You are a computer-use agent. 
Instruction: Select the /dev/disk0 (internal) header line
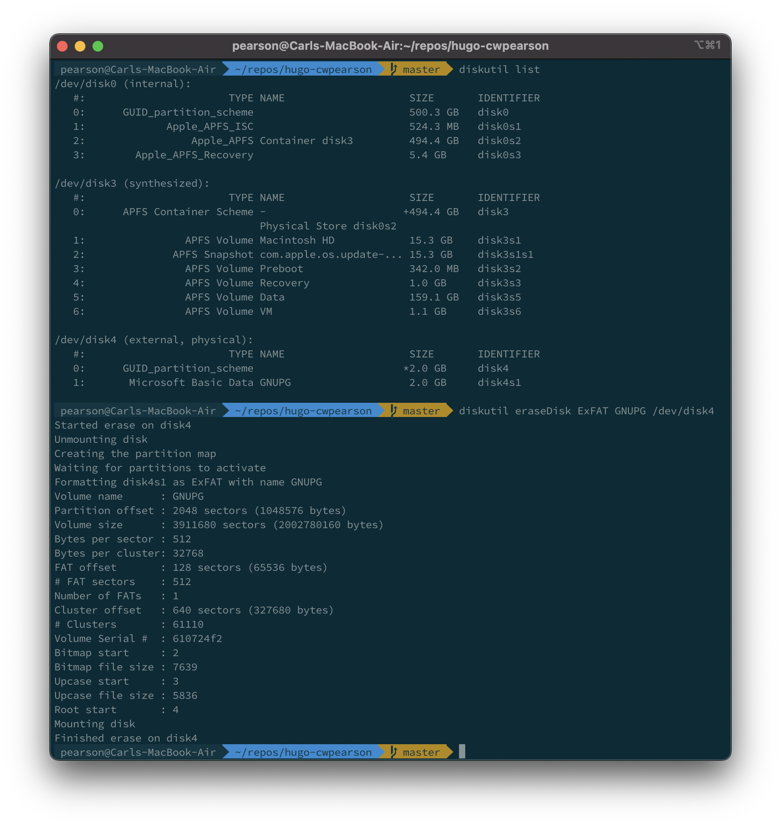coord(122,84)
